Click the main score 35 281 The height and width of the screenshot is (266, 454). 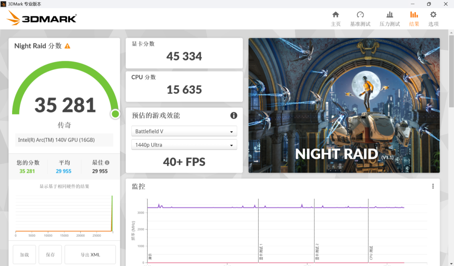pos(65,105)
